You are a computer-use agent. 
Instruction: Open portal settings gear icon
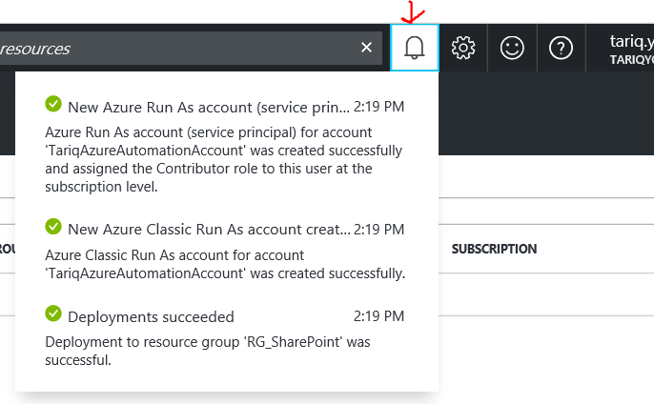pyautogui.click(x=463, y=48)
